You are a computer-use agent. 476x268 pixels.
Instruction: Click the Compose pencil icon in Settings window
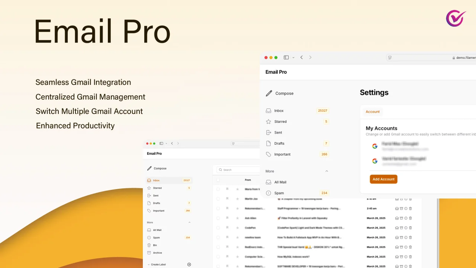pyautogui.click(x=269, y=93)
